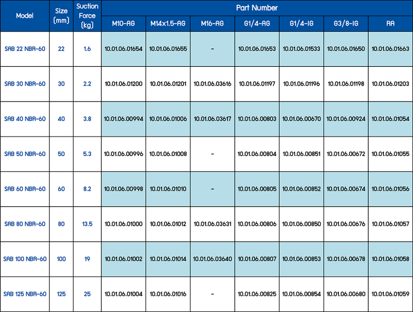The height and width of the screenshot is (312, 413).
Task: Select part number 10.01.06.01197
Action: [x=257, y=84]
